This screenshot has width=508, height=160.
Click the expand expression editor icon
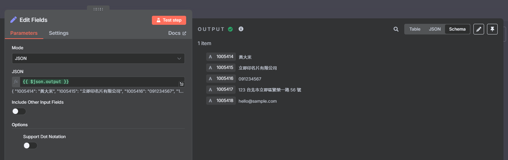point(182,84)
